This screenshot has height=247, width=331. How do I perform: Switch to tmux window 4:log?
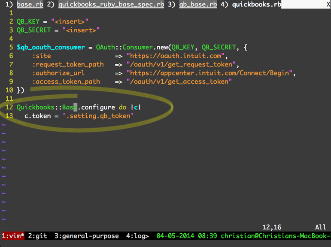[x=137, y=235]
